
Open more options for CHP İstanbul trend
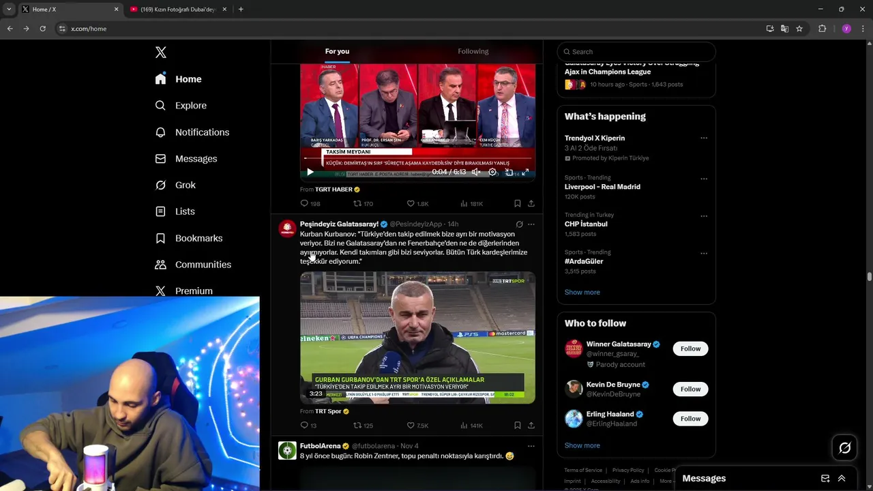tap(704, 216)
